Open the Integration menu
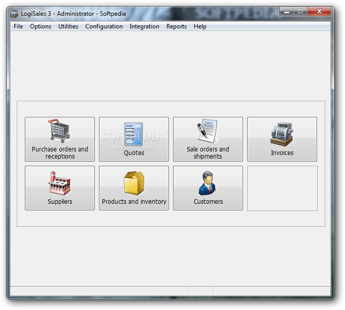The image size is (345, 310). pyautogui.click(x=144, y=26)
